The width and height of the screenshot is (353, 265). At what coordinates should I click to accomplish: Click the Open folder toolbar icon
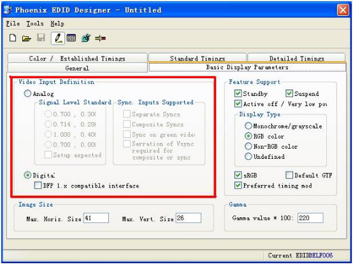[x=27, y=38]
